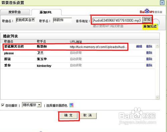
Task: Click playlist scrollbar up arrow
Action: pyautogui.click(x=157, y=46)
